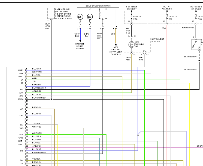Click the ADS WARNING IND. label
This screenshot has width=203, height=166.
coord(140,44)
